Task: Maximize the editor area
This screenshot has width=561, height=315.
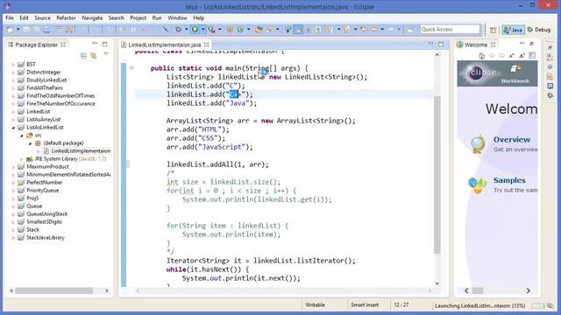Action: point(441,45)
